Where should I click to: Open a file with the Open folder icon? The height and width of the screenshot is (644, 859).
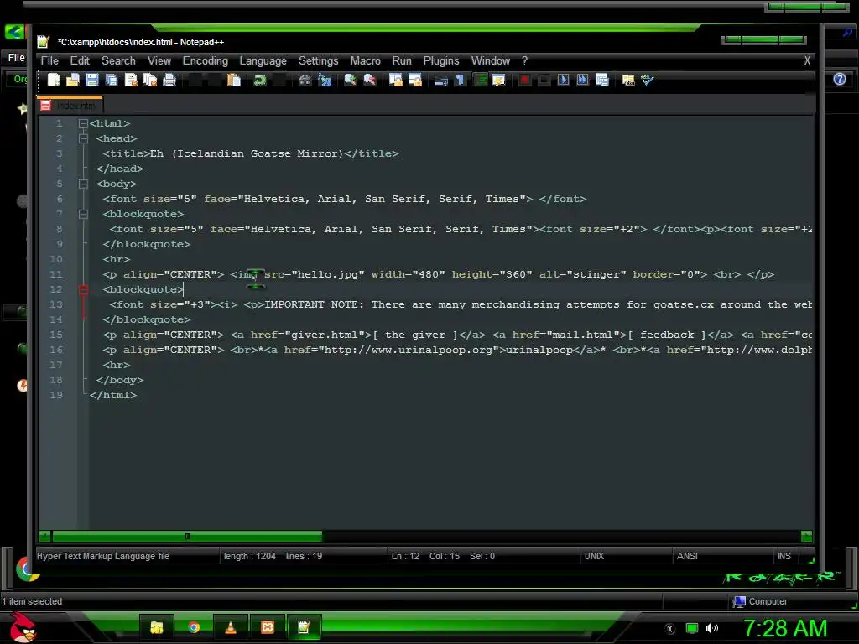tap(73, 80)
